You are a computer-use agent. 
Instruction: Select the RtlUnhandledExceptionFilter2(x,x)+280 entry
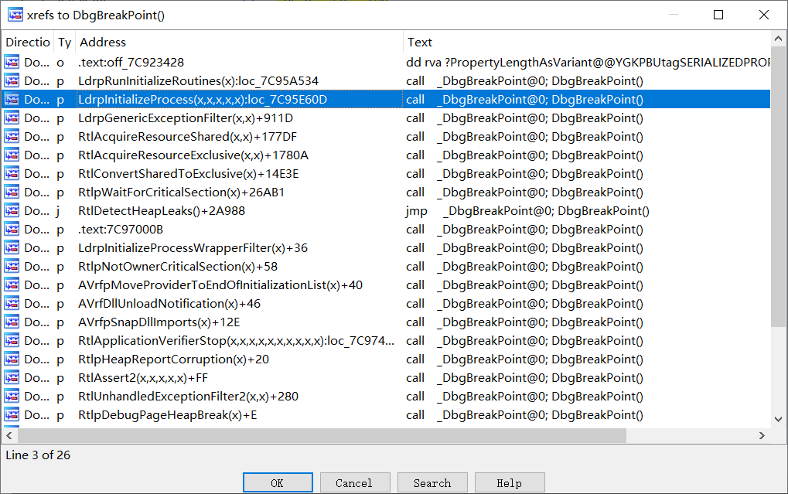click(188, 396)
